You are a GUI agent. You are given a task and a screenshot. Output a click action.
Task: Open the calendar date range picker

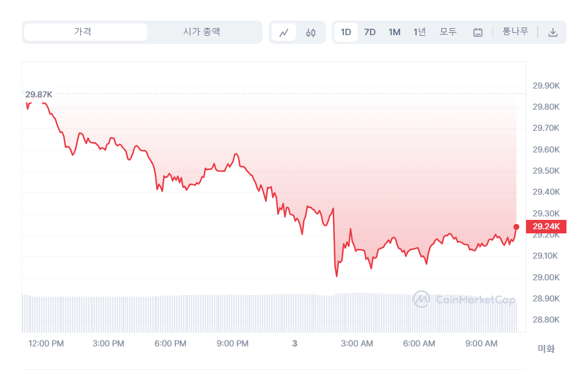point(478,32)
